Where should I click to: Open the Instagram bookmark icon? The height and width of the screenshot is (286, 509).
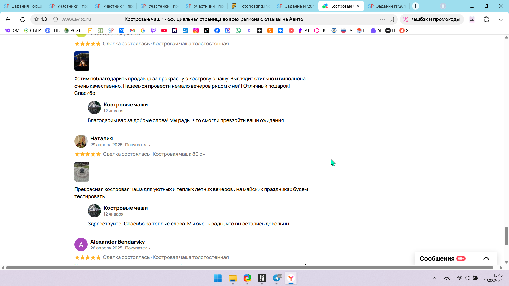(196, 30)
